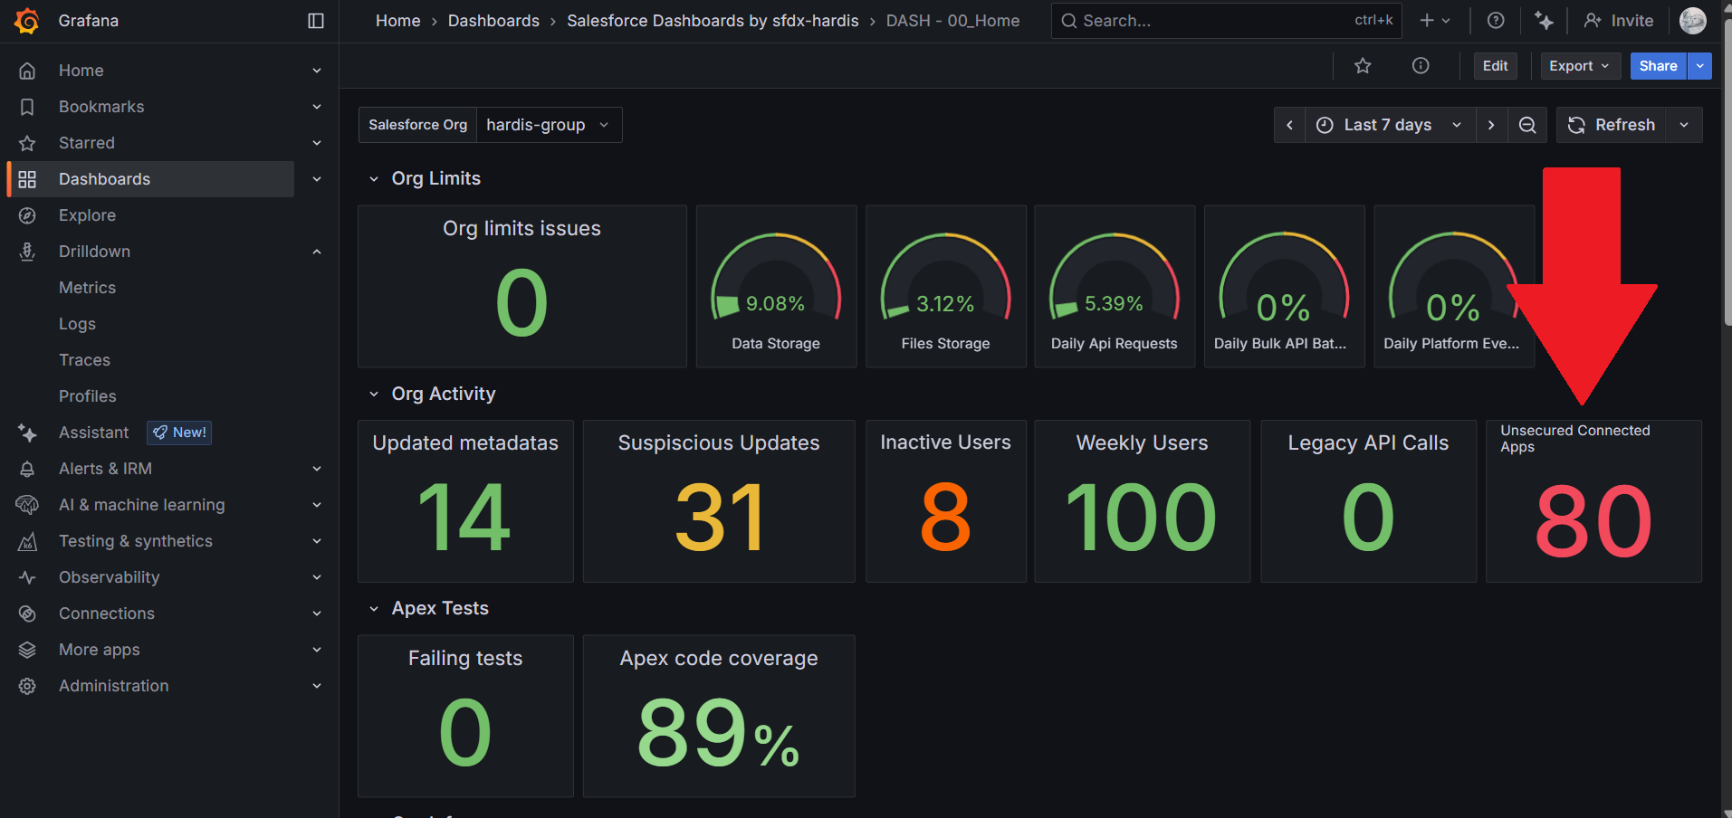
Task: Click the Grafana logo
Action: [x=26, y=20]
